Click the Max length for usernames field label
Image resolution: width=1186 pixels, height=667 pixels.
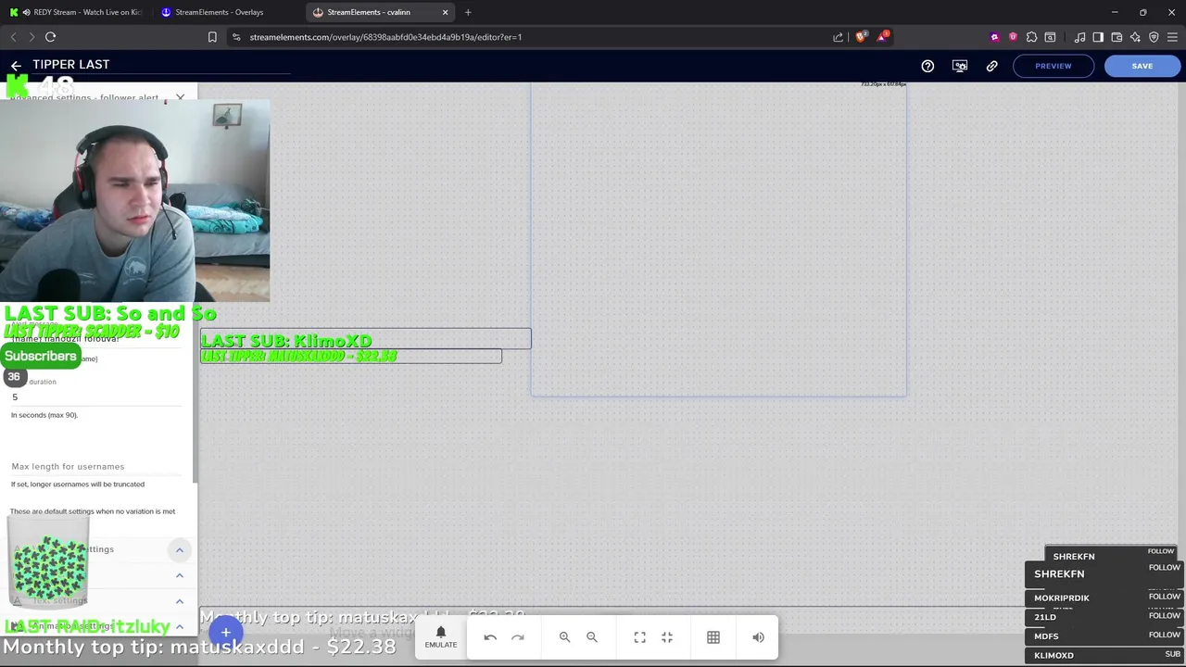click(x=68, y=466)
